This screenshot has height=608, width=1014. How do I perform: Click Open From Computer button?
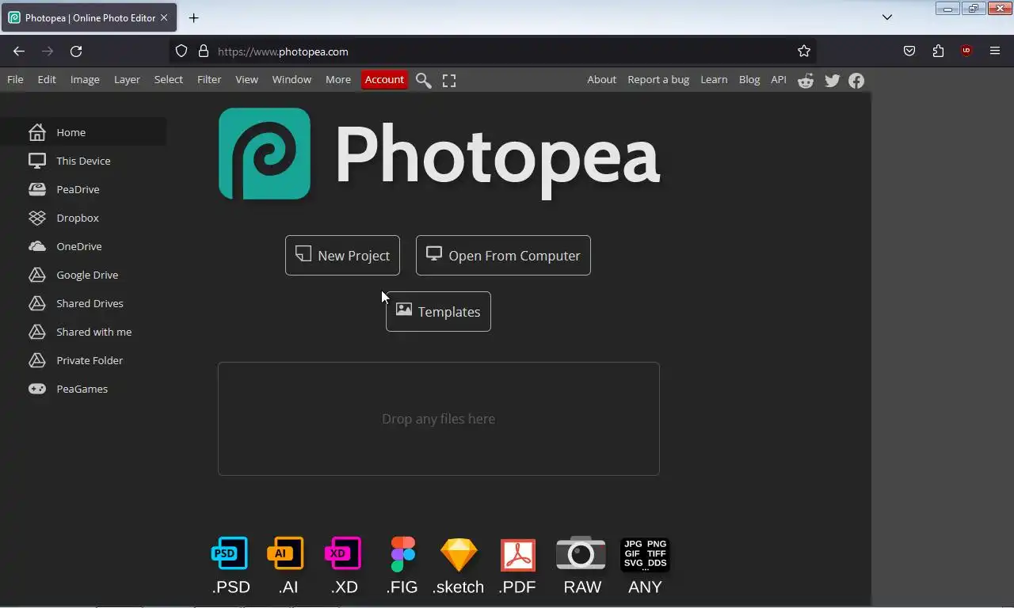point(503,256)
